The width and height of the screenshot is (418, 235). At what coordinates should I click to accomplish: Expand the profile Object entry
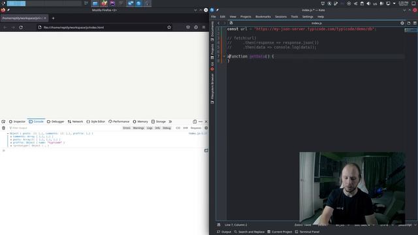click(x=11, y=142)
